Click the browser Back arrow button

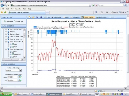[x=2, y=5]
